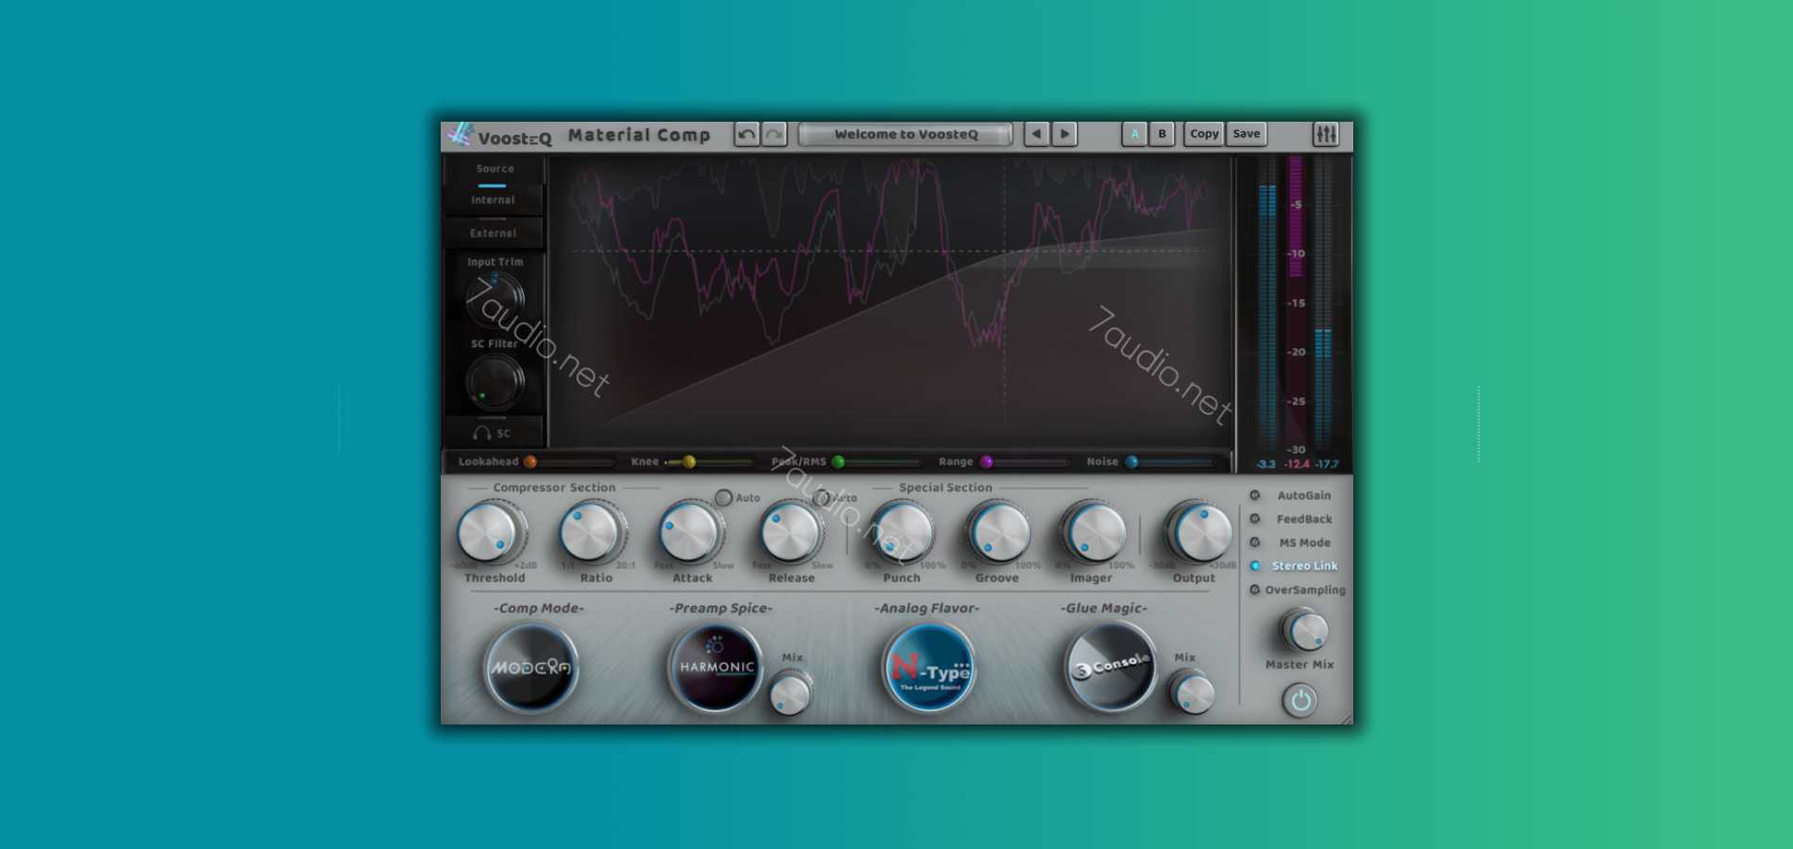Click the Master Mix knob
The width and height of the screenshot is (1793, 849).
(x=1304, y=630)
